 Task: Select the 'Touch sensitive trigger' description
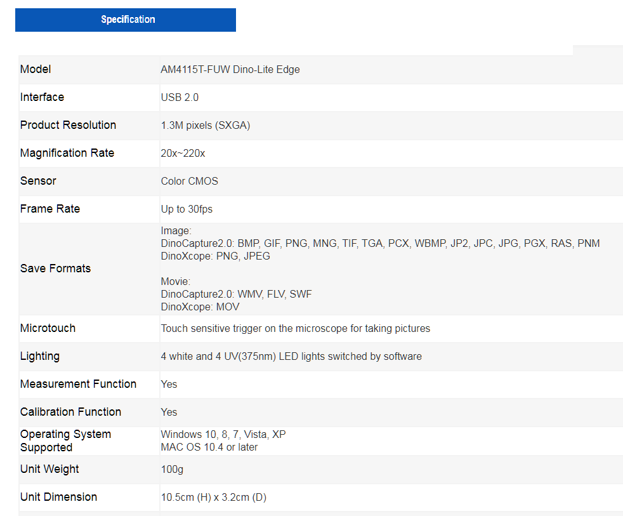295,328
